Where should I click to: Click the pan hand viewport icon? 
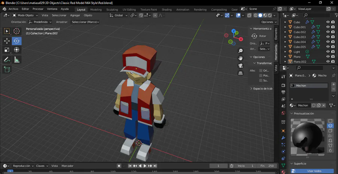click(x=240, y=58)
